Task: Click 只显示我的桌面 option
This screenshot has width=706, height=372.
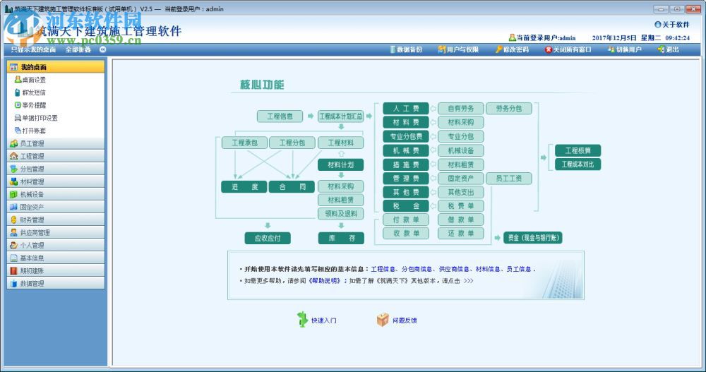Action: [x=33, y=49]
